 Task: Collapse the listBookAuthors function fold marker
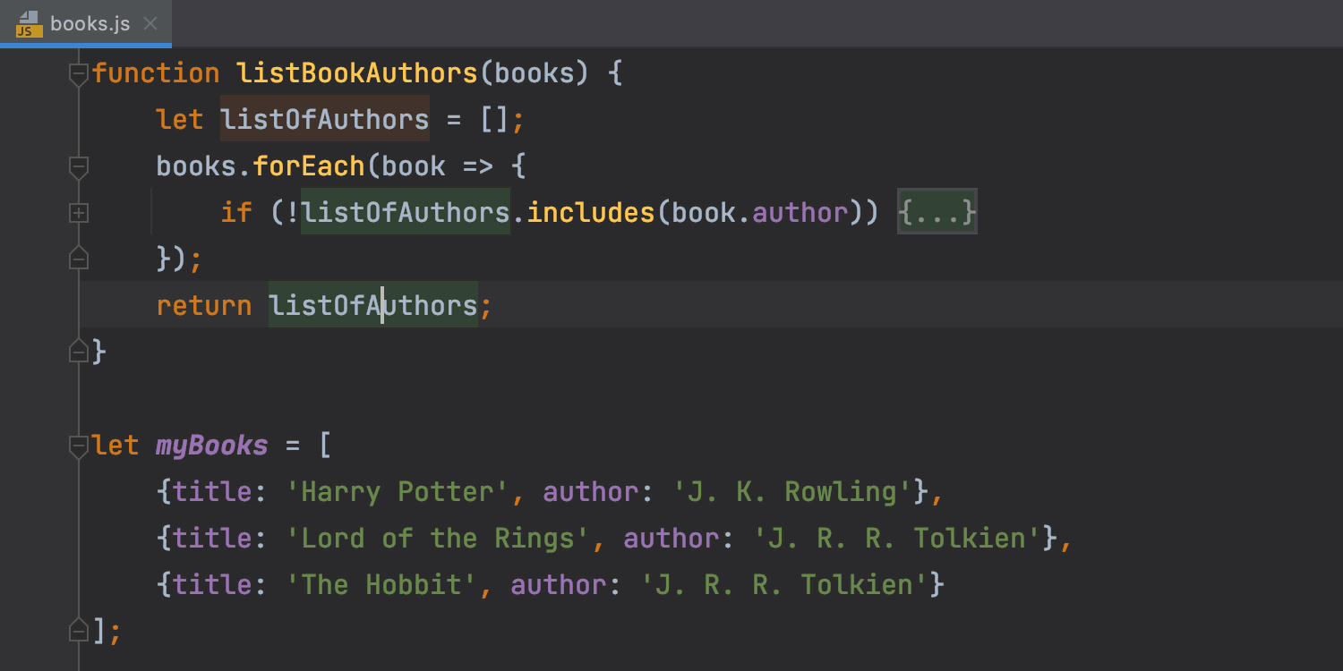tap(79, 74)
